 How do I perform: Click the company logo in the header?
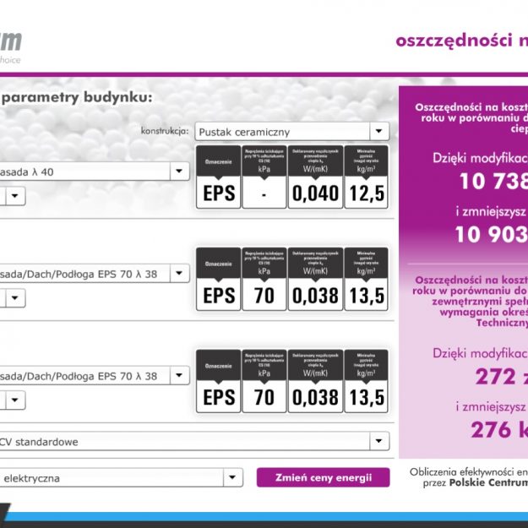[x=12, y=44]
